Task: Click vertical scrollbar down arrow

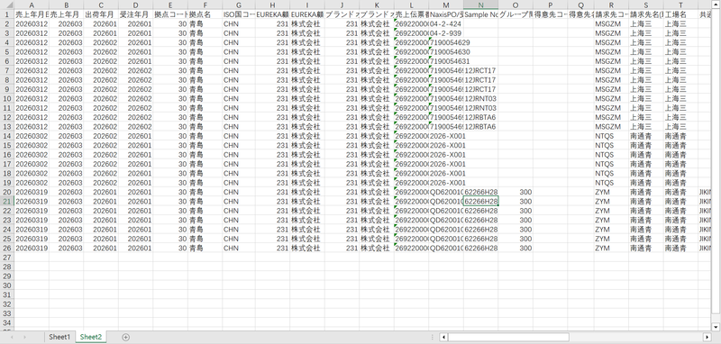Action: pos(716,327)
